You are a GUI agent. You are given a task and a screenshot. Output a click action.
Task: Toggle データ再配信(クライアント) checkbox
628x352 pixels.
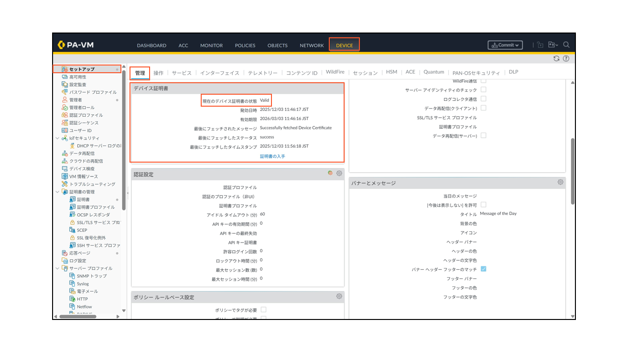click(484, 108)
